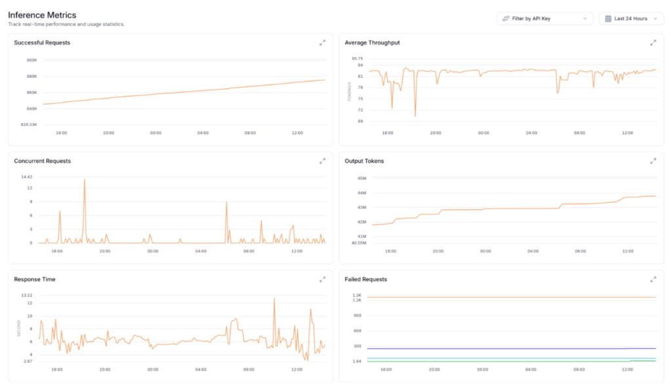671x392 pixels.
Task: Expand the Response Time chart to fullscreen
Action: tap(322, 279)
